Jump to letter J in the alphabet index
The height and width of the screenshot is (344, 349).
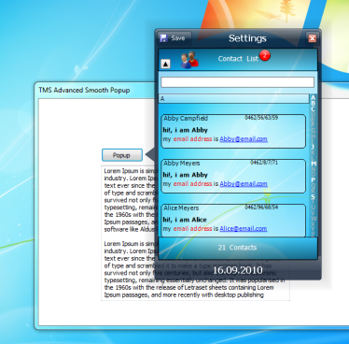pyautogui.click(x=314, y=147)
